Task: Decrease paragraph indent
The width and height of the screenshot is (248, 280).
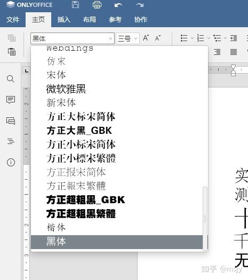Action: point(234,38)
